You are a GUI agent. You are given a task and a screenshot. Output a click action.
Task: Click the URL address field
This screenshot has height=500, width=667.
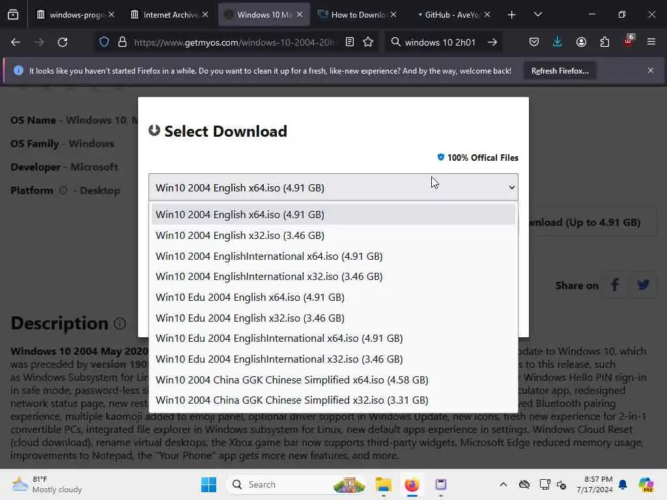click(234, 42)
